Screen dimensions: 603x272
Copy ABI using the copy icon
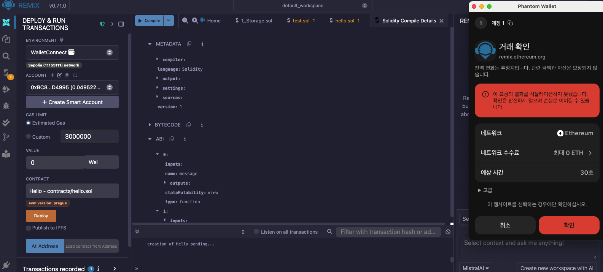tap(172, 139)
